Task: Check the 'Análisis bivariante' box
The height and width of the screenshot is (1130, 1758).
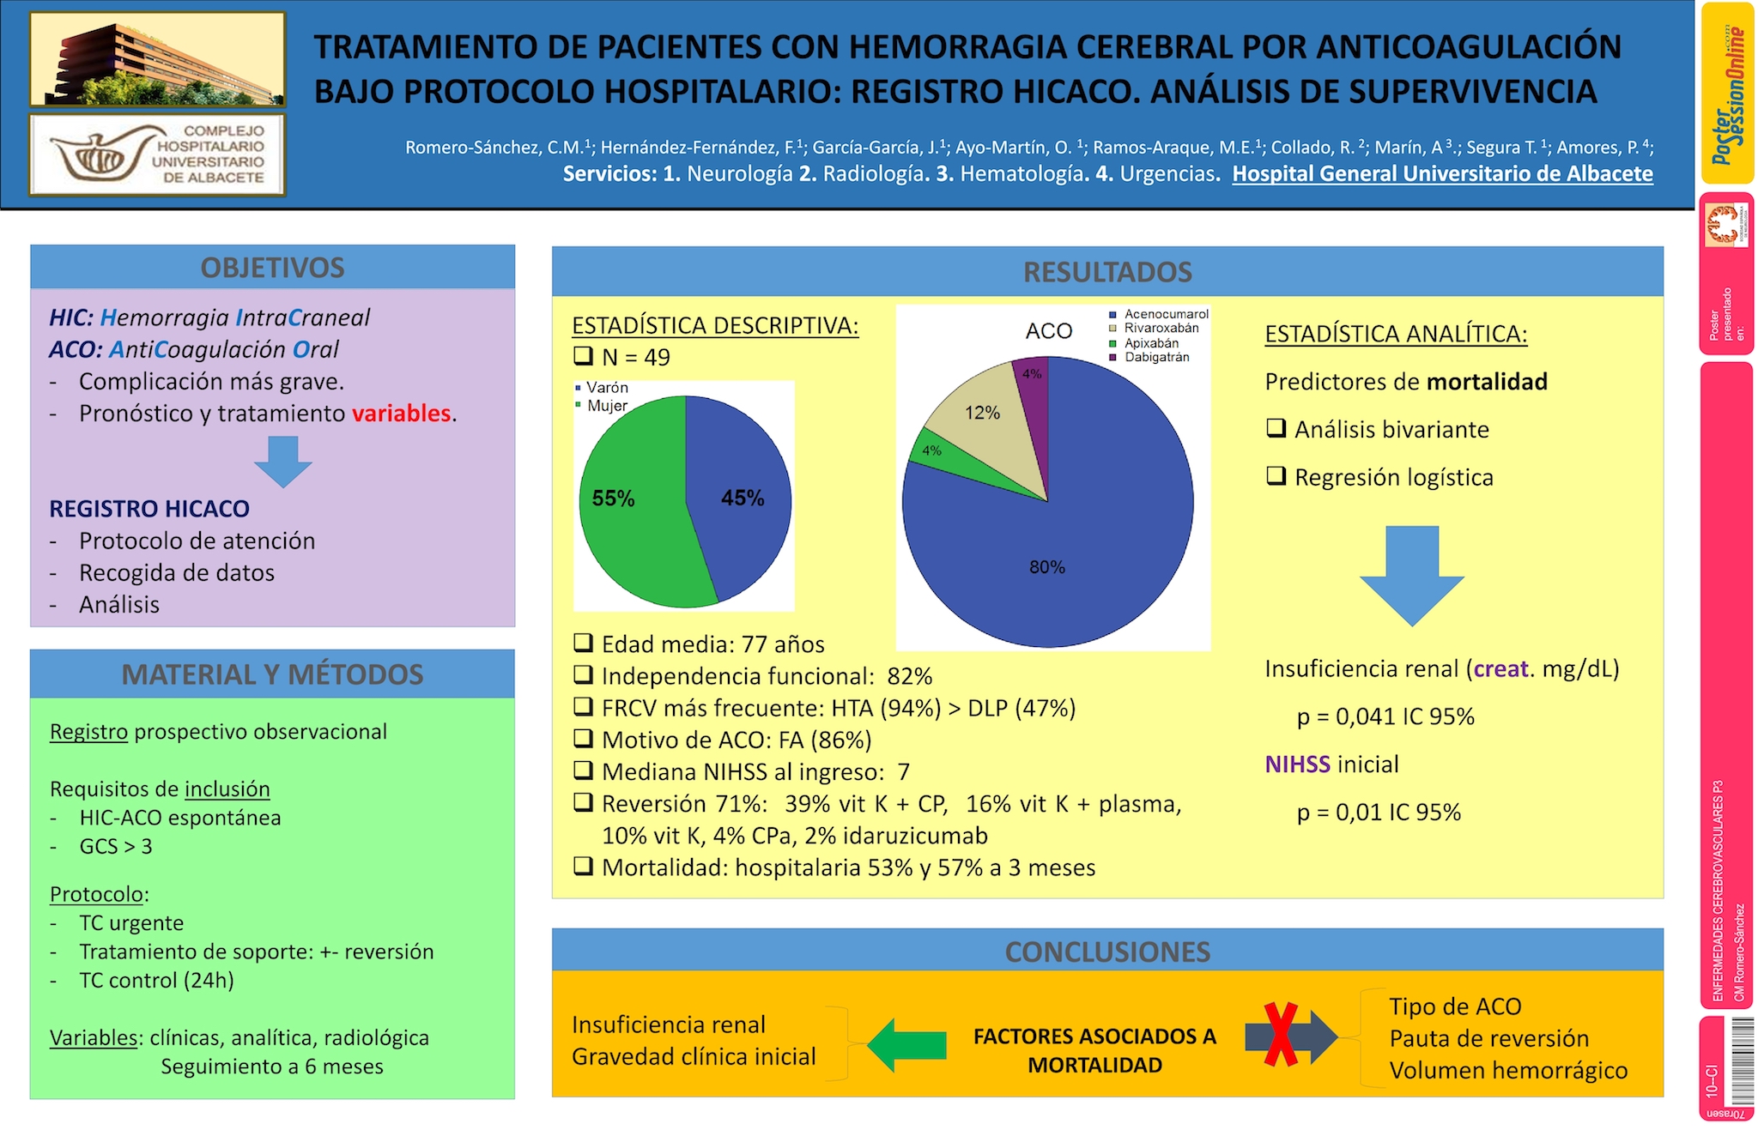Action: tap(1276, 427)
